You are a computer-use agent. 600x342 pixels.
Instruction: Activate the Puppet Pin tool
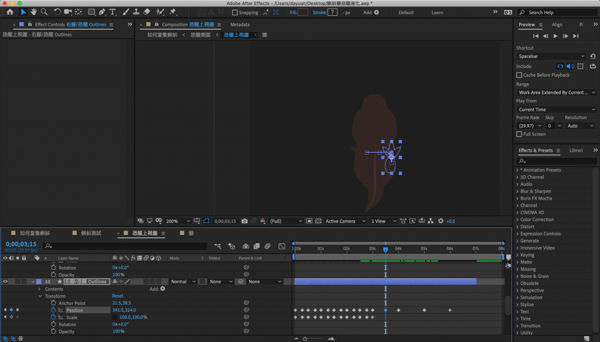173,12
